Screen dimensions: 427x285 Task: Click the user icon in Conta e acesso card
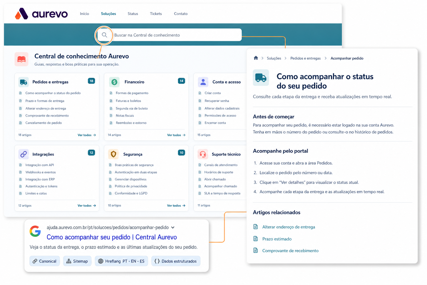[x=203, y=82]
